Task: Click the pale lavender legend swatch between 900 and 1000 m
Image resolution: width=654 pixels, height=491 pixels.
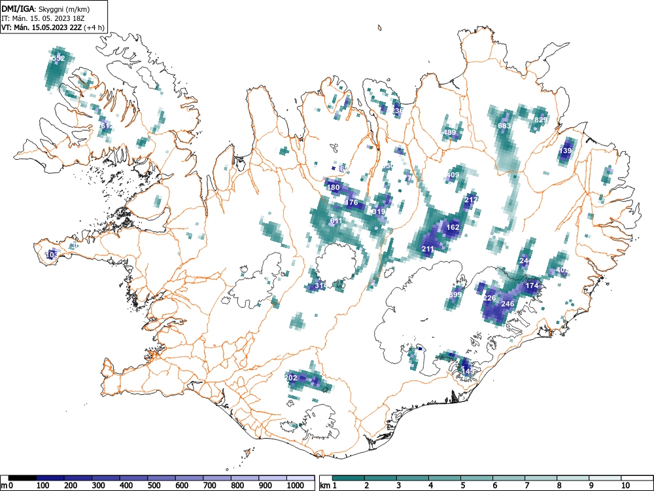Action: pos(273,478)
